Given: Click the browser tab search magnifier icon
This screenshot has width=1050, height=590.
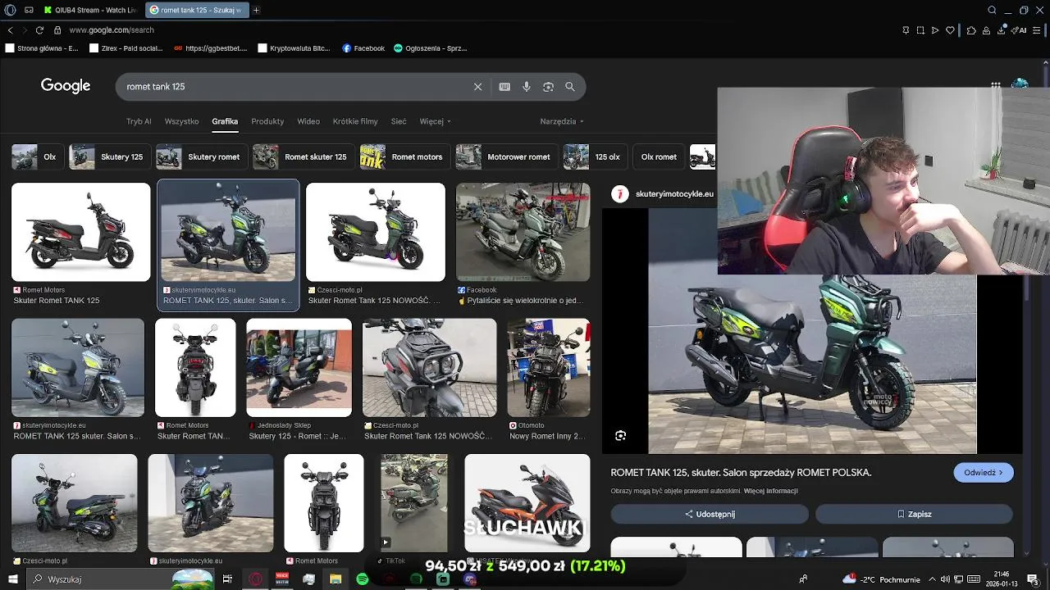Looking at the screenshot, I should (x=992, y=10).
